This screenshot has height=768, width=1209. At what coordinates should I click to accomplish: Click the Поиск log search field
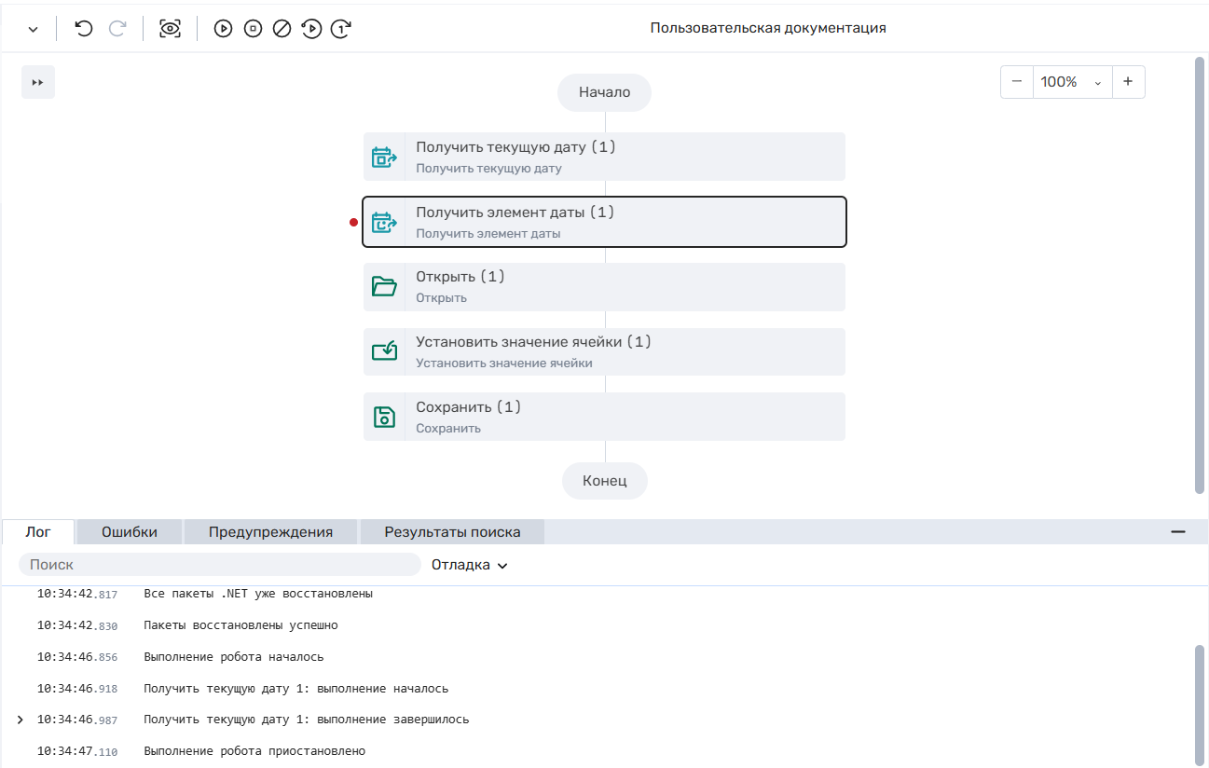tap(220, 565)
